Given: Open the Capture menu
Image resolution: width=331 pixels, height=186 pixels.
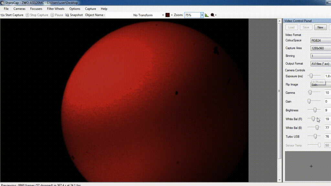Looking at the screenshot, I should click(x=91, y=9).
